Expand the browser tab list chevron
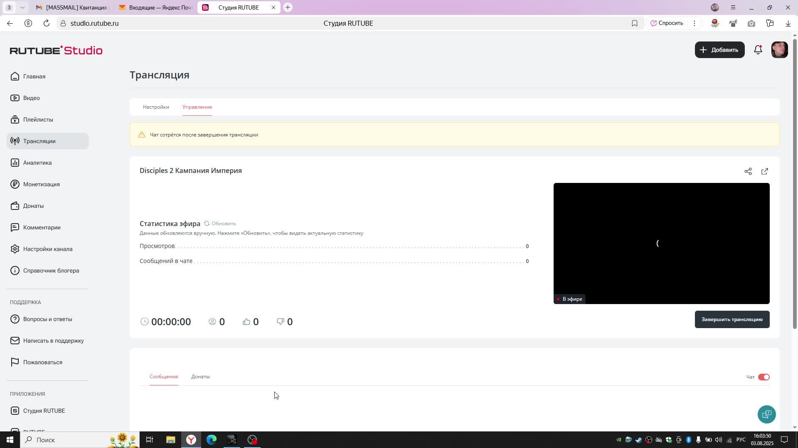Image resolution: width=798 pixels, height=448 pixels. pyautogui.click(x=22, y=7)
